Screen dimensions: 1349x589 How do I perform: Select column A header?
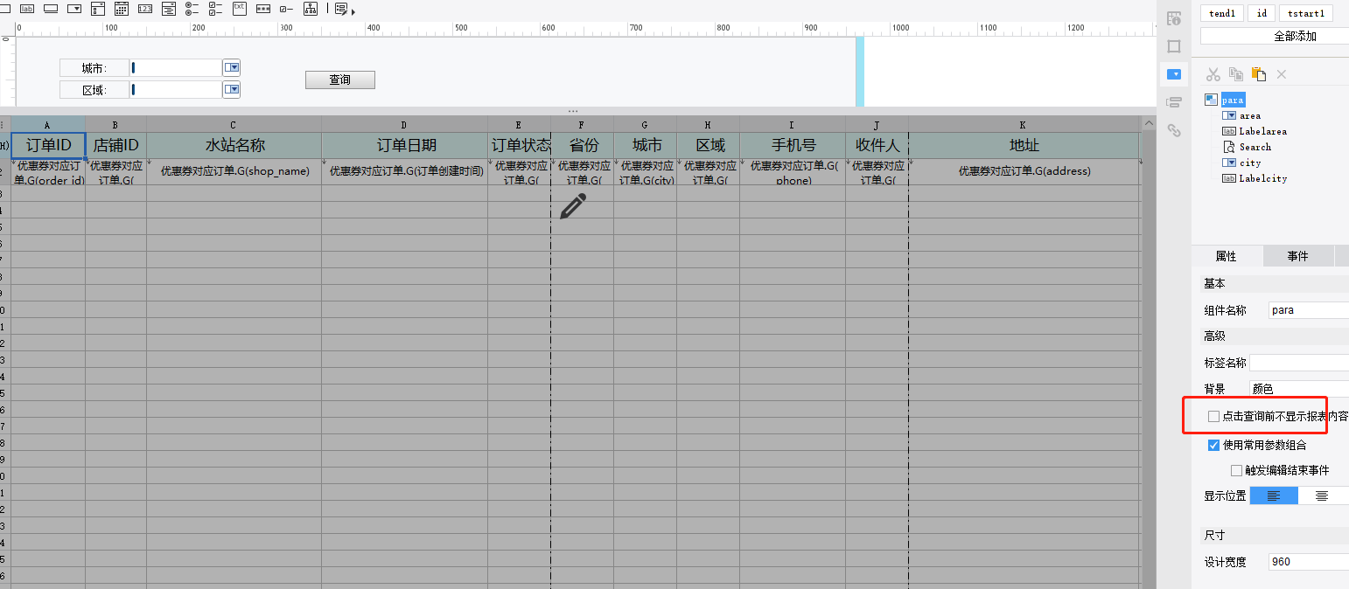click(x=48, y=125)
